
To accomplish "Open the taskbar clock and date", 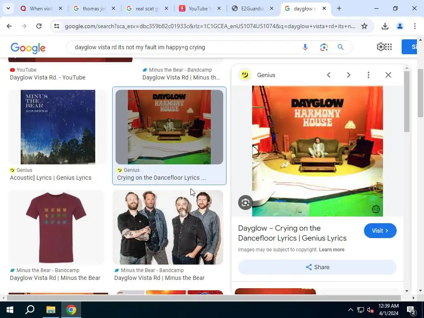I will [x=388, y=310].
